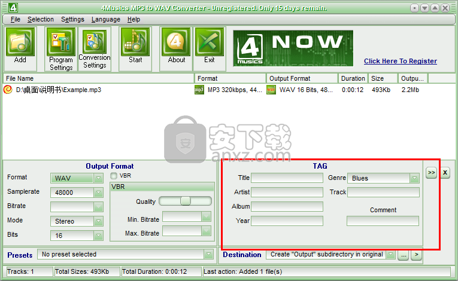Open the Max. Bitrate dropdown
This screenshot has height=281, width=458.
[206, 231]
